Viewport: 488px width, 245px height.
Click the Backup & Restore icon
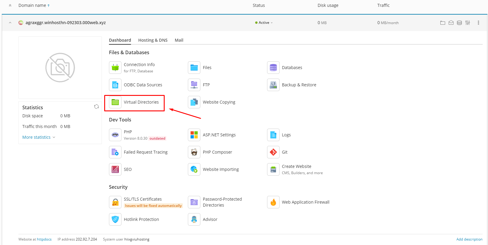point(273,85)
